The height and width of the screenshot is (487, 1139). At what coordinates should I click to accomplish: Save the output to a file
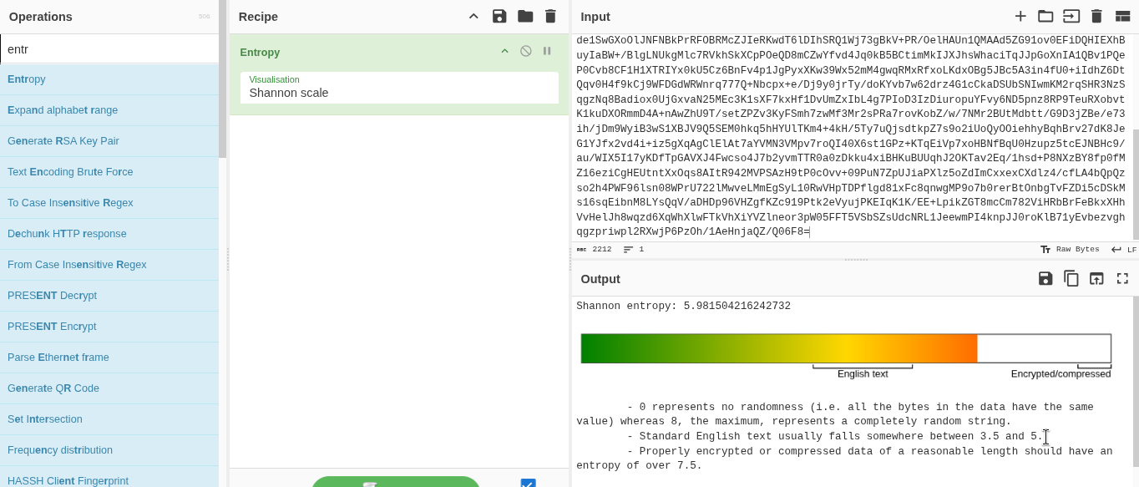[x=1045, y=278]
